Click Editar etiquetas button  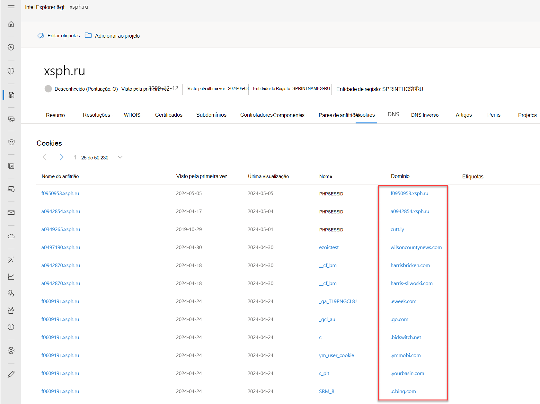point(64,36)
